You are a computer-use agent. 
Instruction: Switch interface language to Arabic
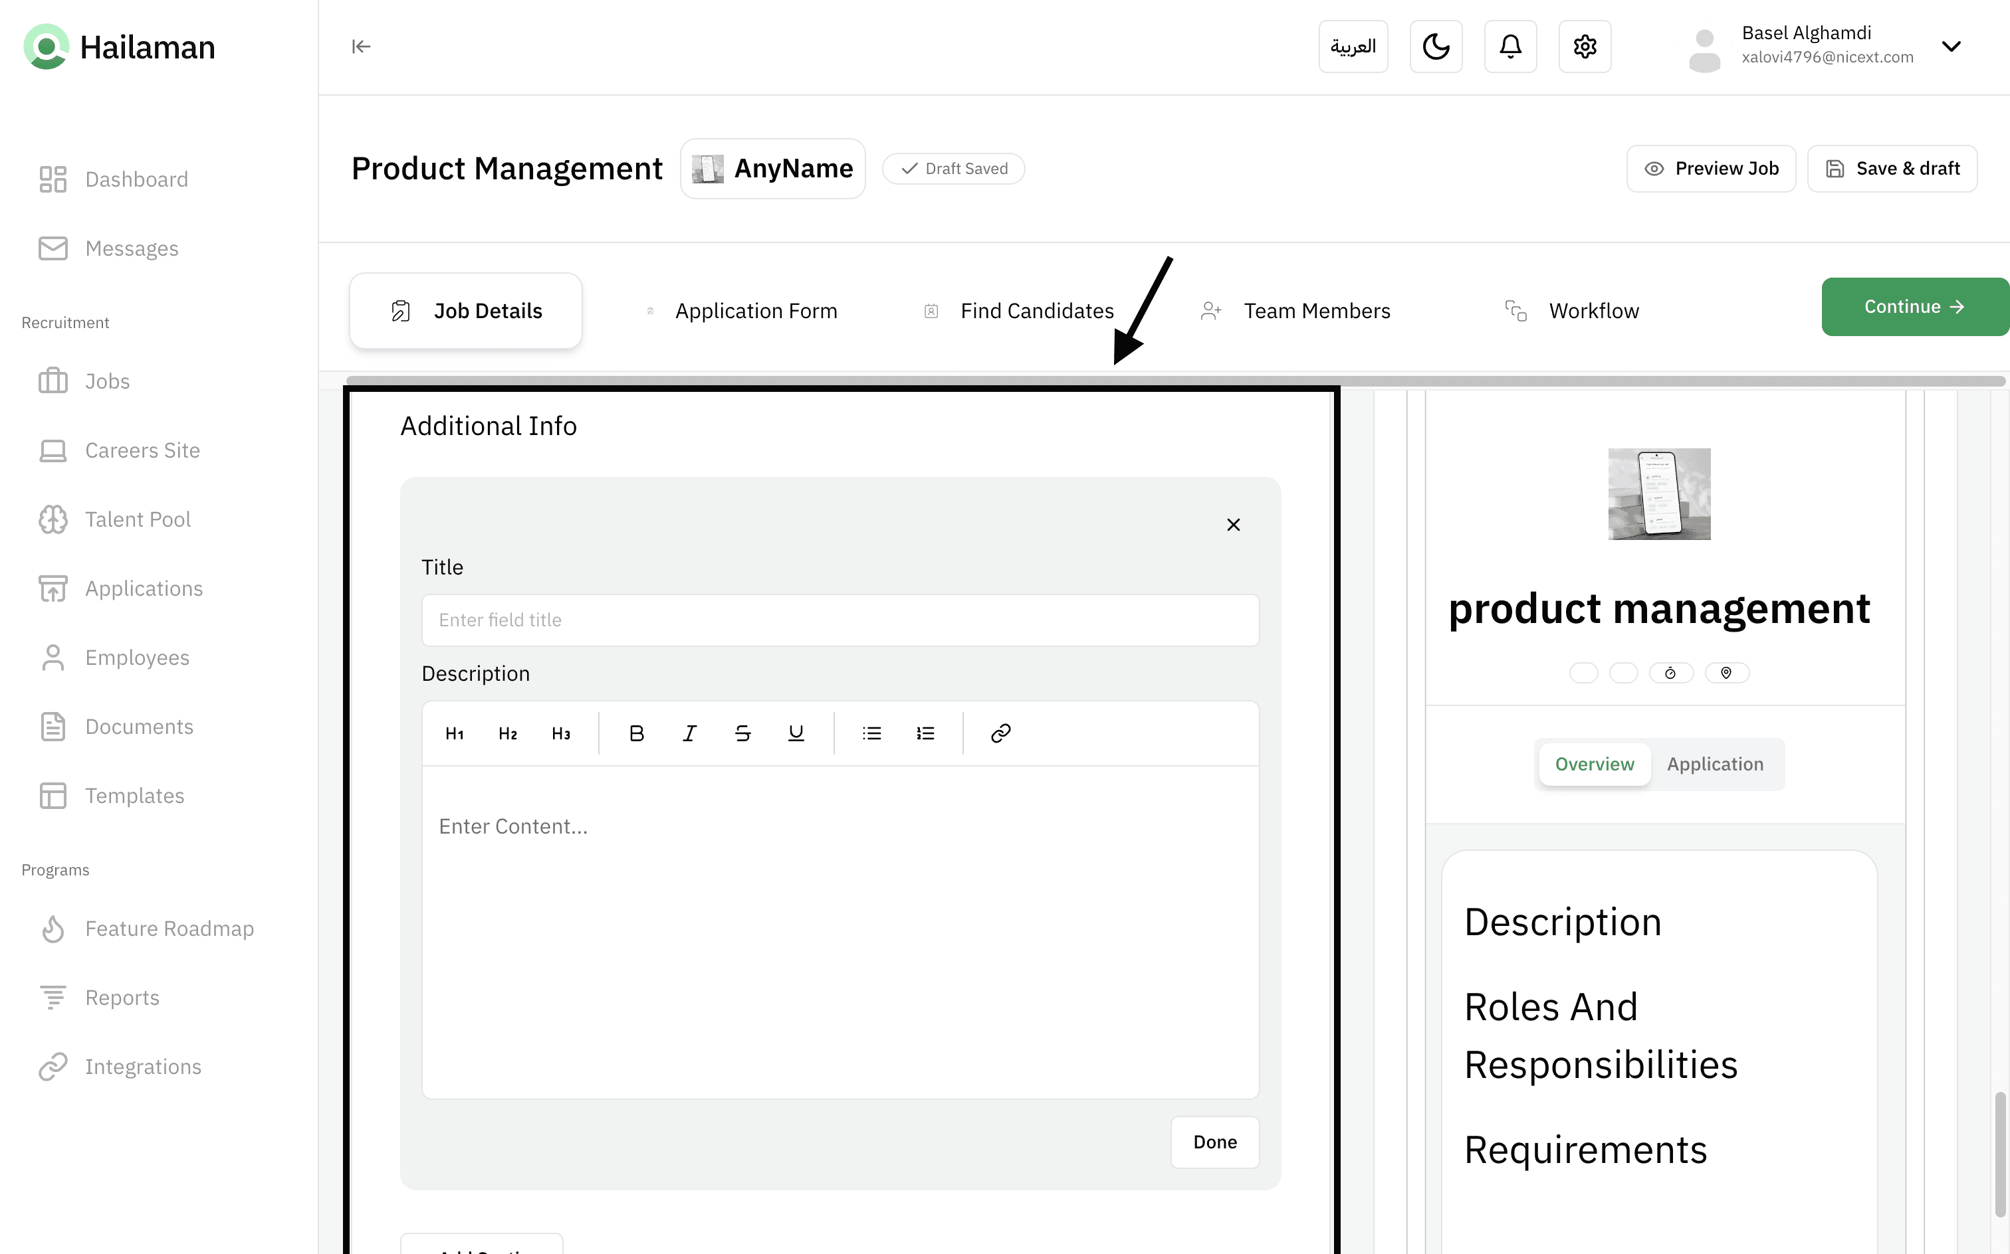pos(1353,46)
